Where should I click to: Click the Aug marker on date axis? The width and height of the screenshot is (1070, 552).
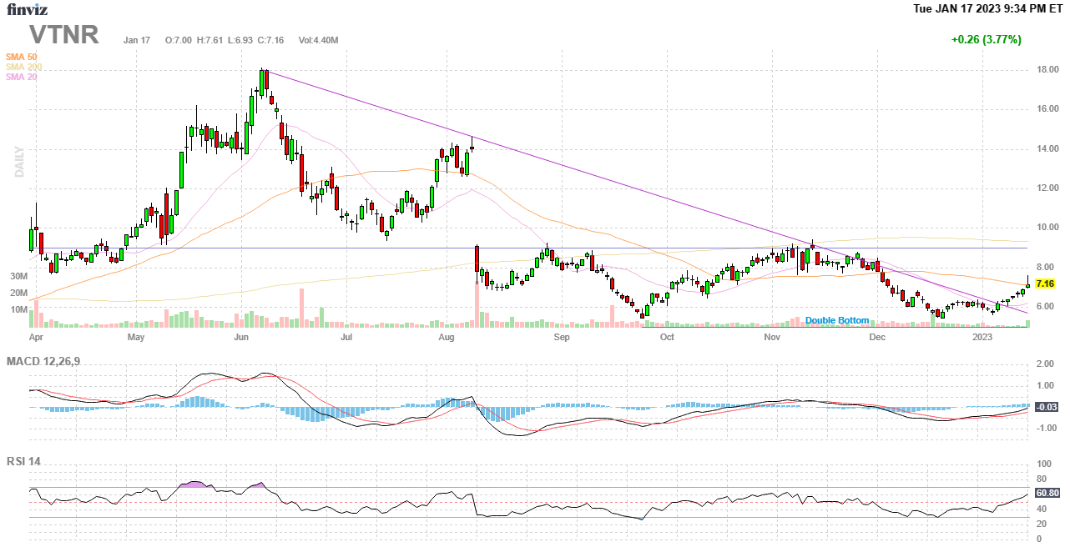[x=447, y=338]
